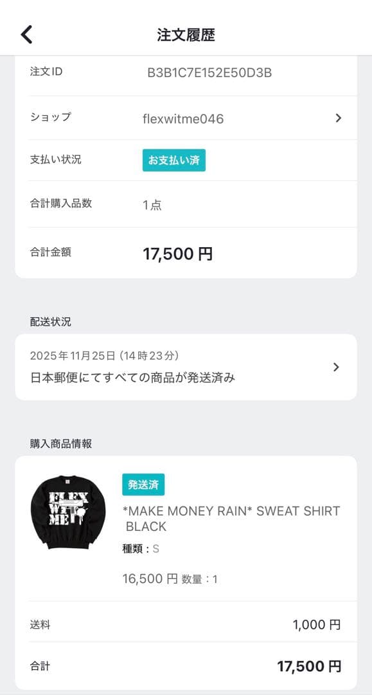Tap the sweatshirt product thumbnail image
This screenshot has width=372, height=695.
pos(67,513)
